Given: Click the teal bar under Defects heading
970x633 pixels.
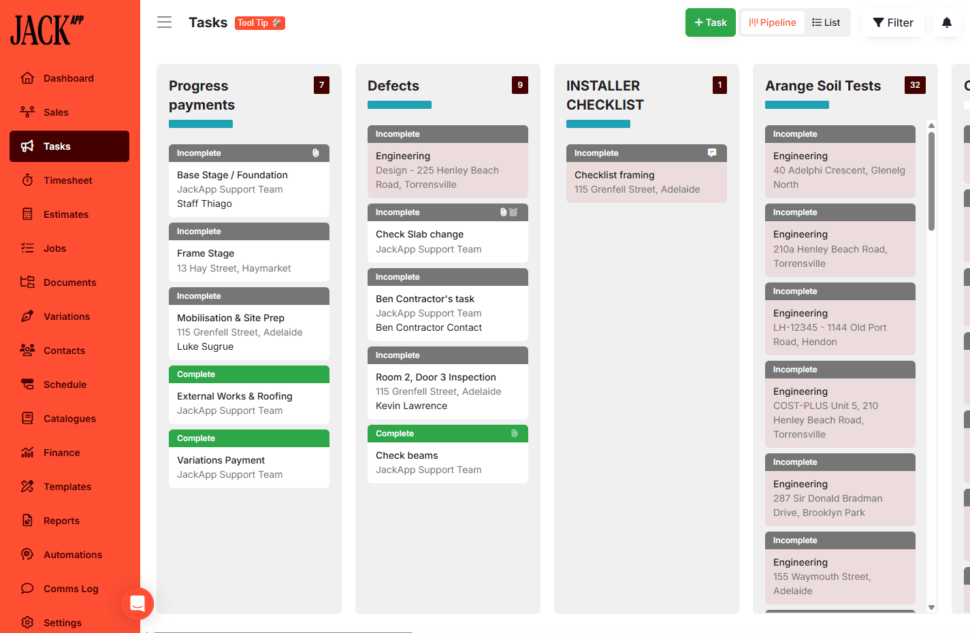Looking at the screenshot, I should pos(400,105).
